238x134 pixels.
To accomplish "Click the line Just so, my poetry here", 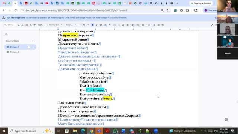I will point(96,73).
